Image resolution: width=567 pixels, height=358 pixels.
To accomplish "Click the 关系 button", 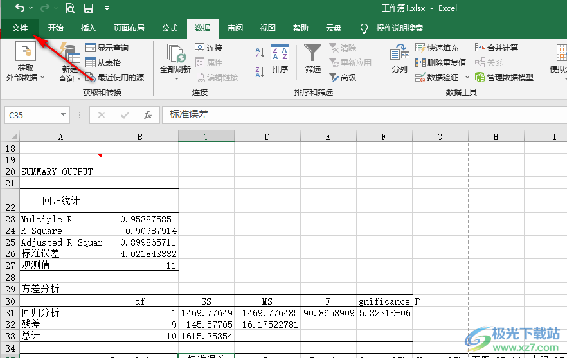I will coord(489,62).
